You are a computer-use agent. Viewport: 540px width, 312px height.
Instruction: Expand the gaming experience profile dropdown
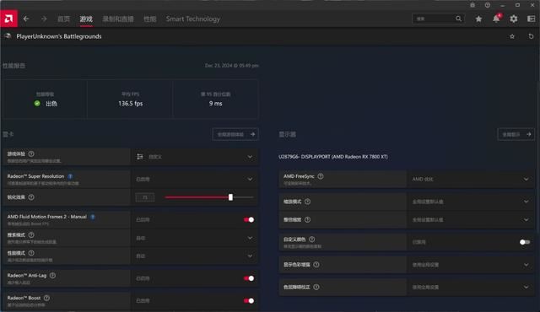pyautogui.click(x=195, y=157)
